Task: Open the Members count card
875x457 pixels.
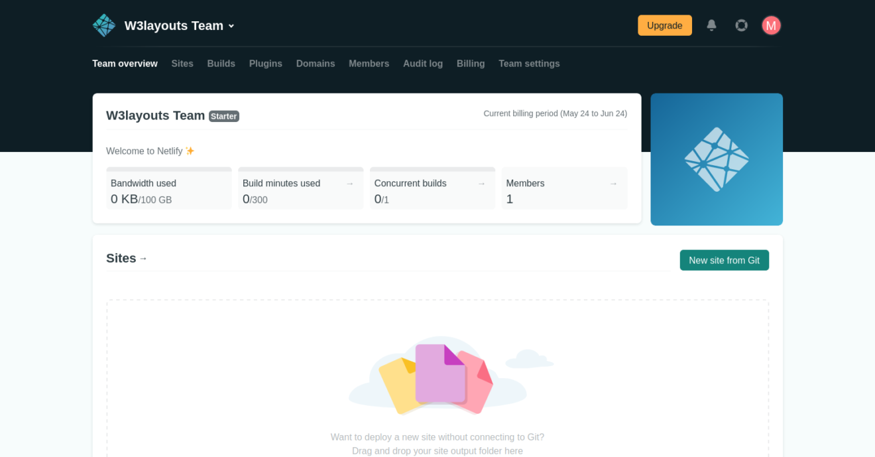Action: pyautogui.click(x=564, y=188)
